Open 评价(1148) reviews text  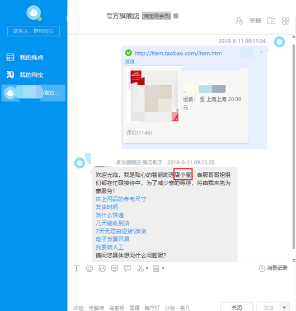click(139, 132)
